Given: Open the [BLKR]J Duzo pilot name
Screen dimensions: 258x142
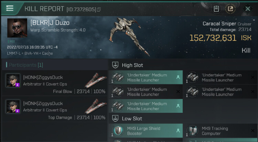Looking at the screenshot, I should pos(50,23).
